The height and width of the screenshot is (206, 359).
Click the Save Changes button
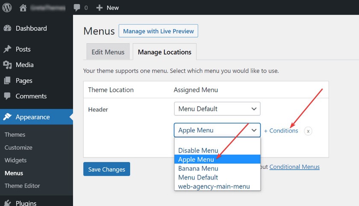106,169
